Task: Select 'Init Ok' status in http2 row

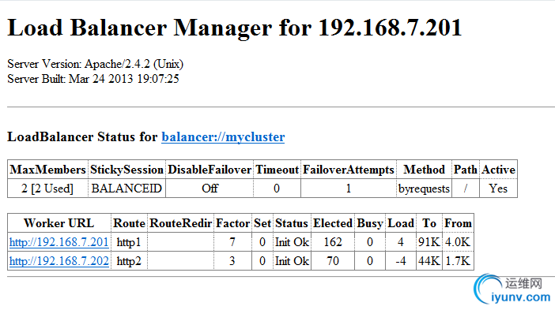Action: click(292, 261)
